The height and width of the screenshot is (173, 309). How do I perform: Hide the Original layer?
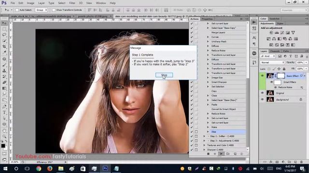[262, 93]
